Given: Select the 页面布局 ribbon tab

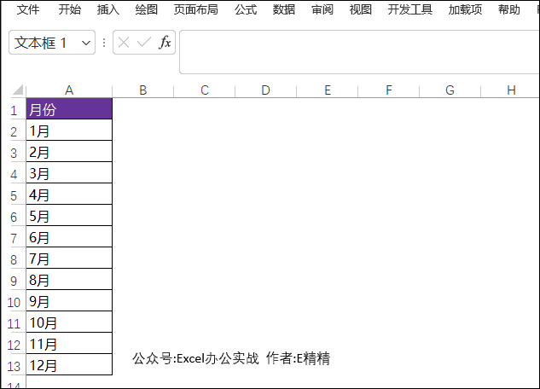Looking at the screenshot, I should (195, 10).
